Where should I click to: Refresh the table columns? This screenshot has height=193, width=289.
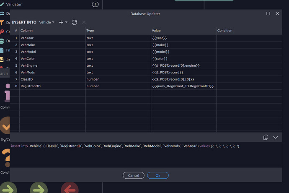point(74,22)
